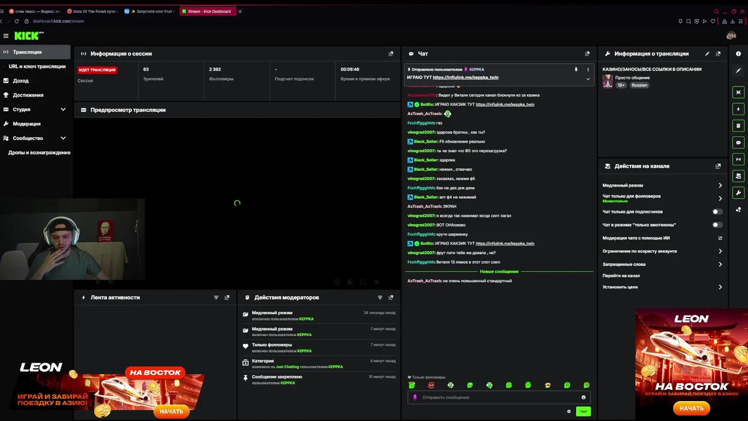Viewport: 748px width, 421px height.
Task: Edit stream info with pencil icon
Action: (x=707, y=54)
